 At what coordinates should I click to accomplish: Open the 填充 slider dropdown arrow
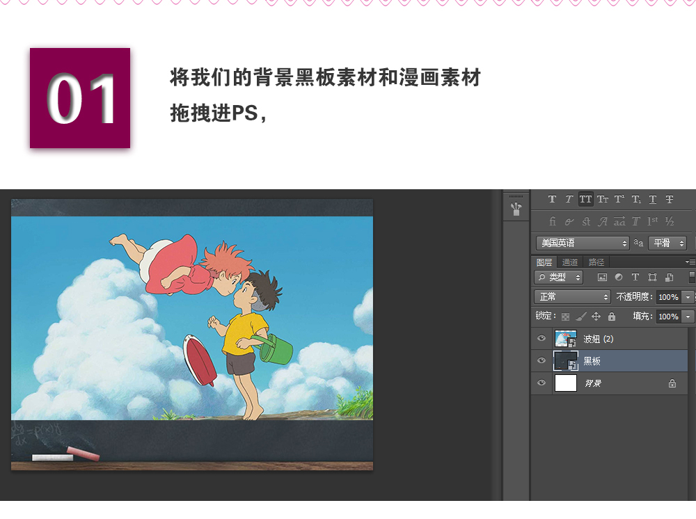tap(688, 317)
